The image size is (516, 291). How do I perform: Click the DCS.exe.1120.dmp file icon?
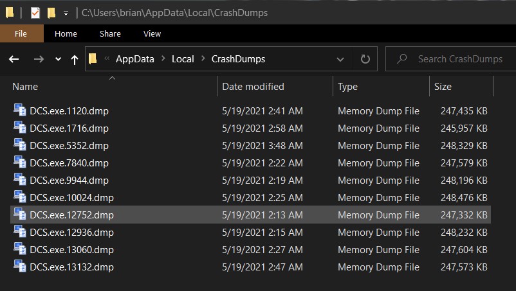coord(20,110)
